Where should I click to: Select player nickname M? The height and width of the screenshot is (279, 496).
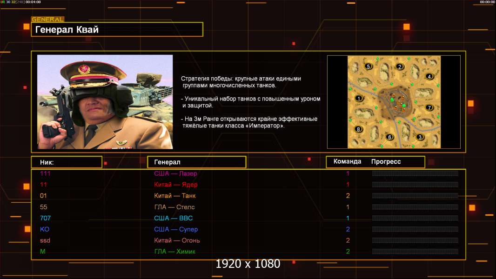pyautogui.click(x=43, y=252)
